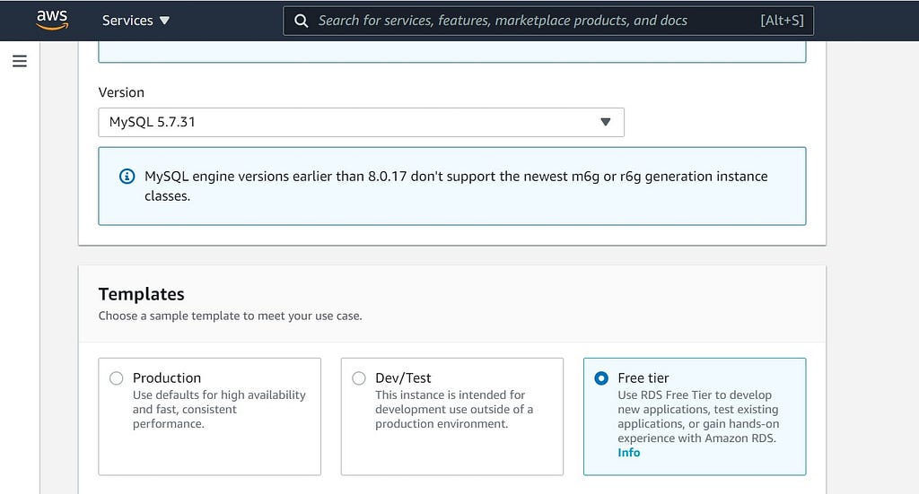This screenshot has height=494, width=919.
Task: Click the Production card description text
Action: coord(219,409)
